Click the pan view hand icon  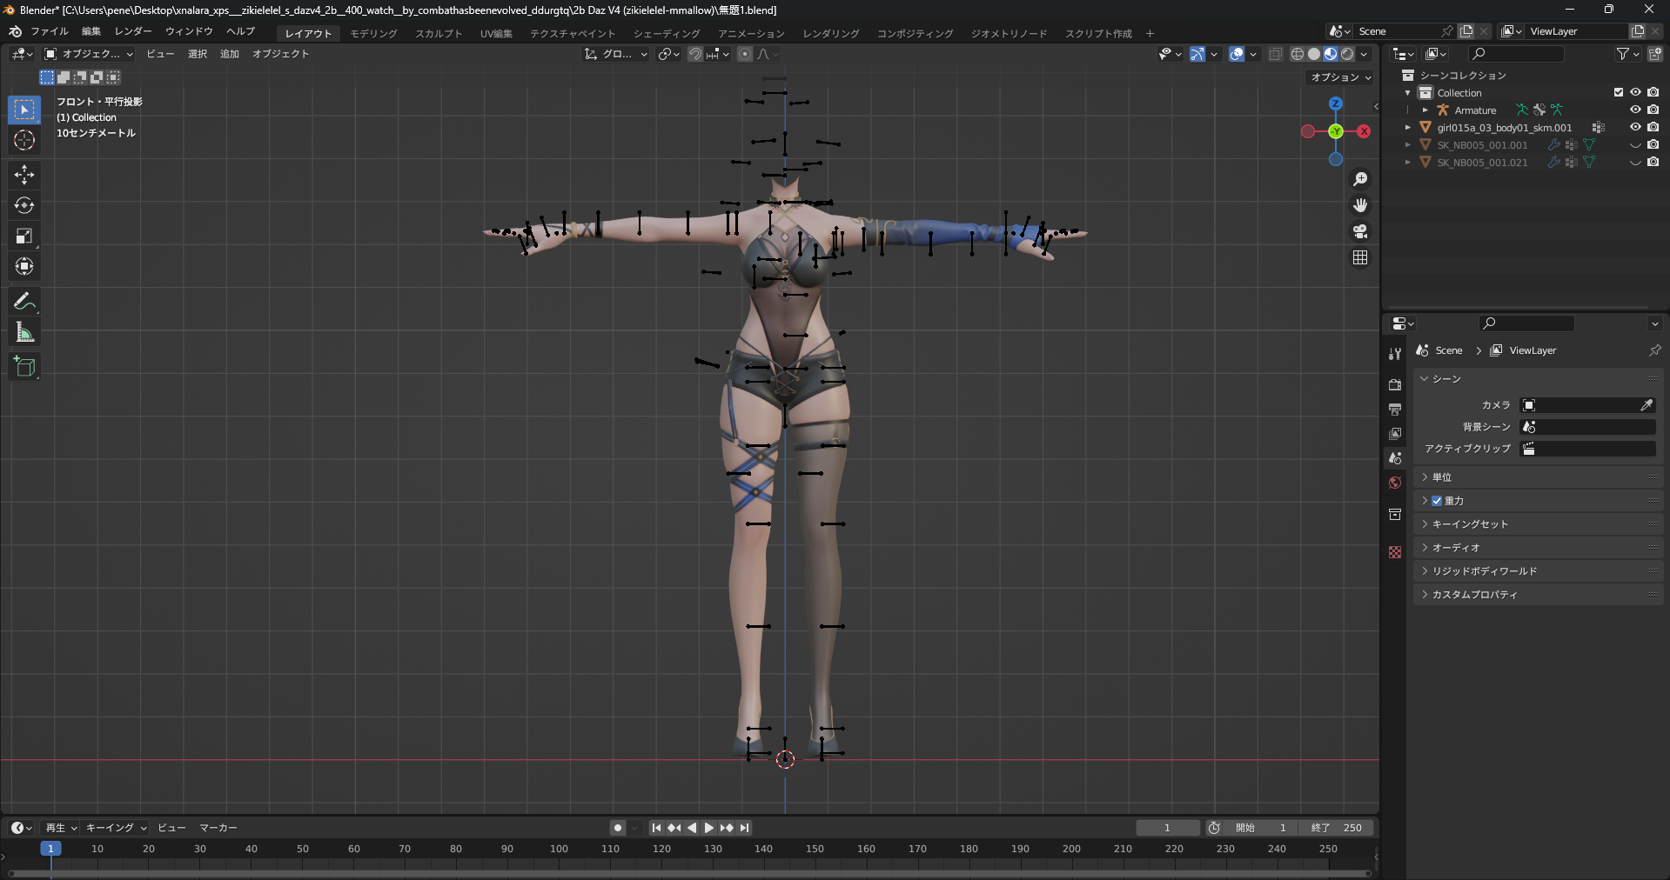pos(1360,205)
